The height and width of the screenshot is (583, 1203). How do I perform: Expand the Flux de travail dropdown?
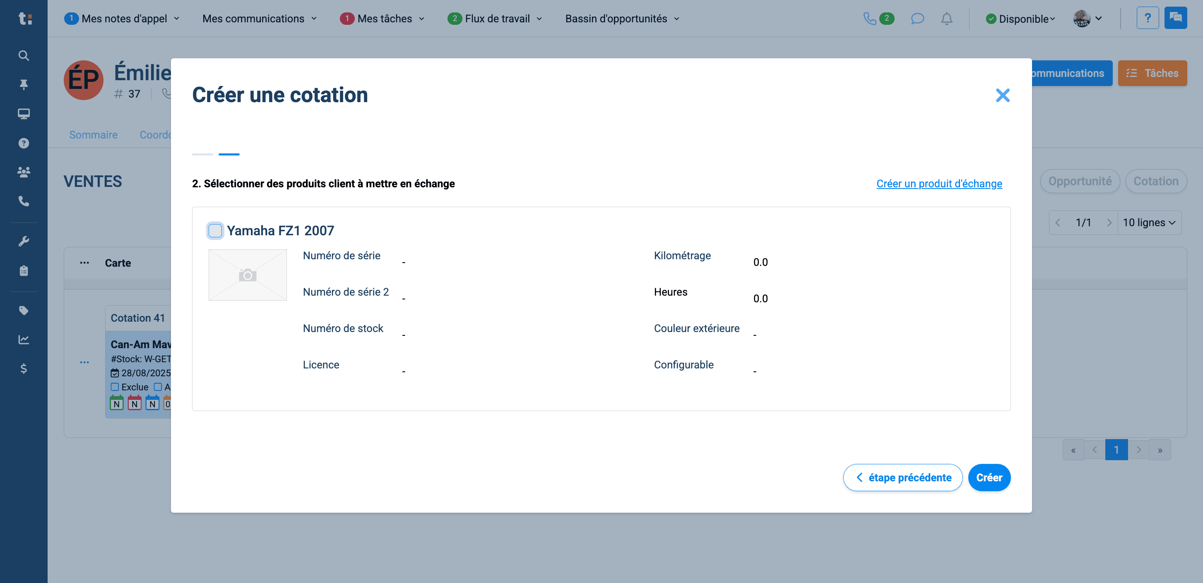[495, 19]
